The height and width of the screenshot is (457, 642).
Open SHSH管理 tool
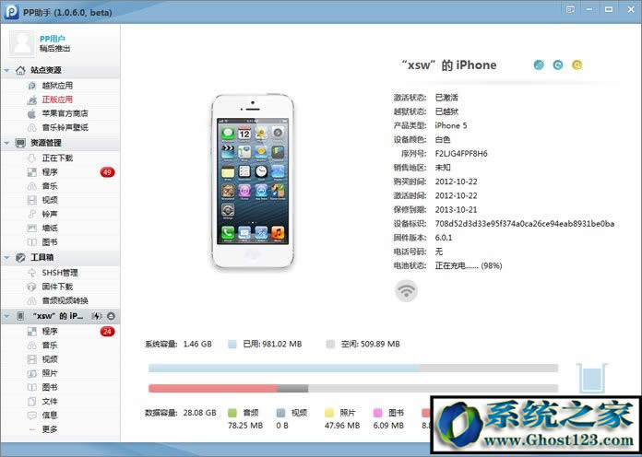point(59,273)
